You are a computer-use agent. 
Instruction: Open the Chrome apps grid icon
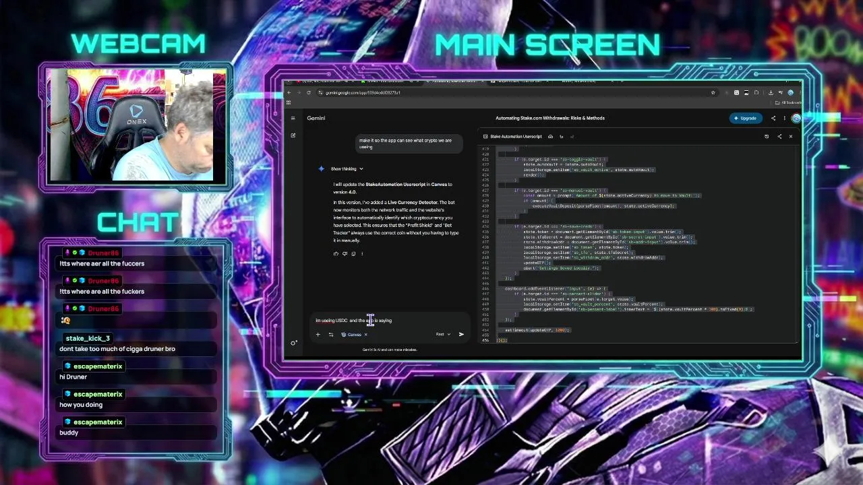(289, 102)
